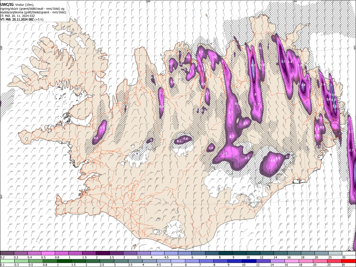
Task: Click the light blue 5 mm rain swatch
Action: click(x=178, y=261)
